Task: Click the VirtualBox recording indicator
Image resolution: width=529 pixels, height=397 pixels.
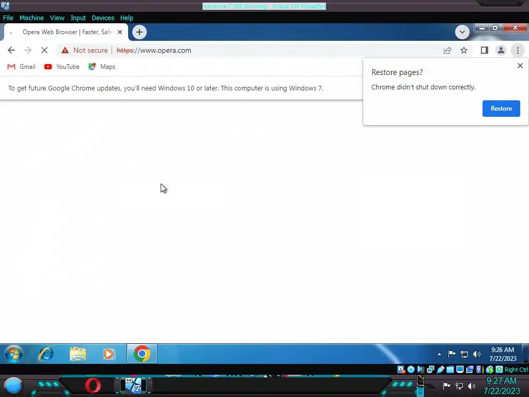Action: pyautogui.click(x=470, y=370)
